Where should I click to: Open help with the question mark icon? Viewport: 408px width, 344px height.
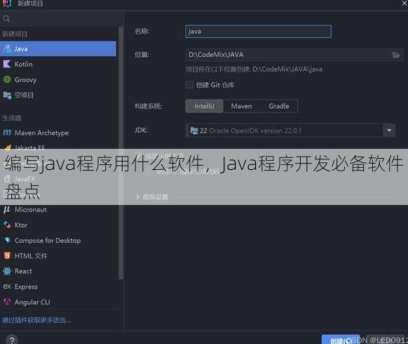point(12,340)
